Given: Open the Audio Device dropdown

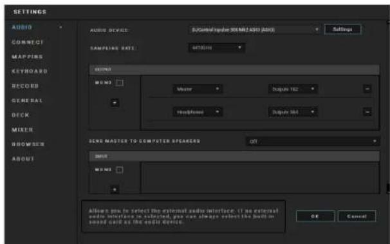Looking at the screenshot, I should [255, 30].
